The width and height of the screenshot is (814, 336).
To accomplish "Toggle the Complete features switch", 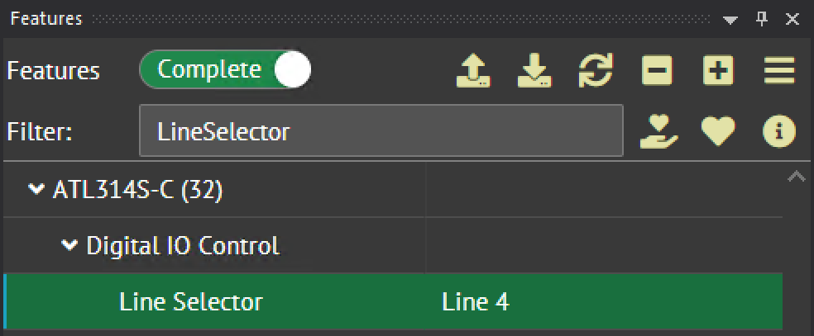I will coord(225,71).
